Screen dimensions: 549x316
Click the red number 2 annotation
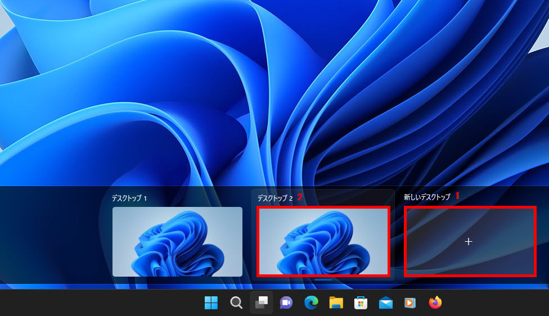(300, 197)
